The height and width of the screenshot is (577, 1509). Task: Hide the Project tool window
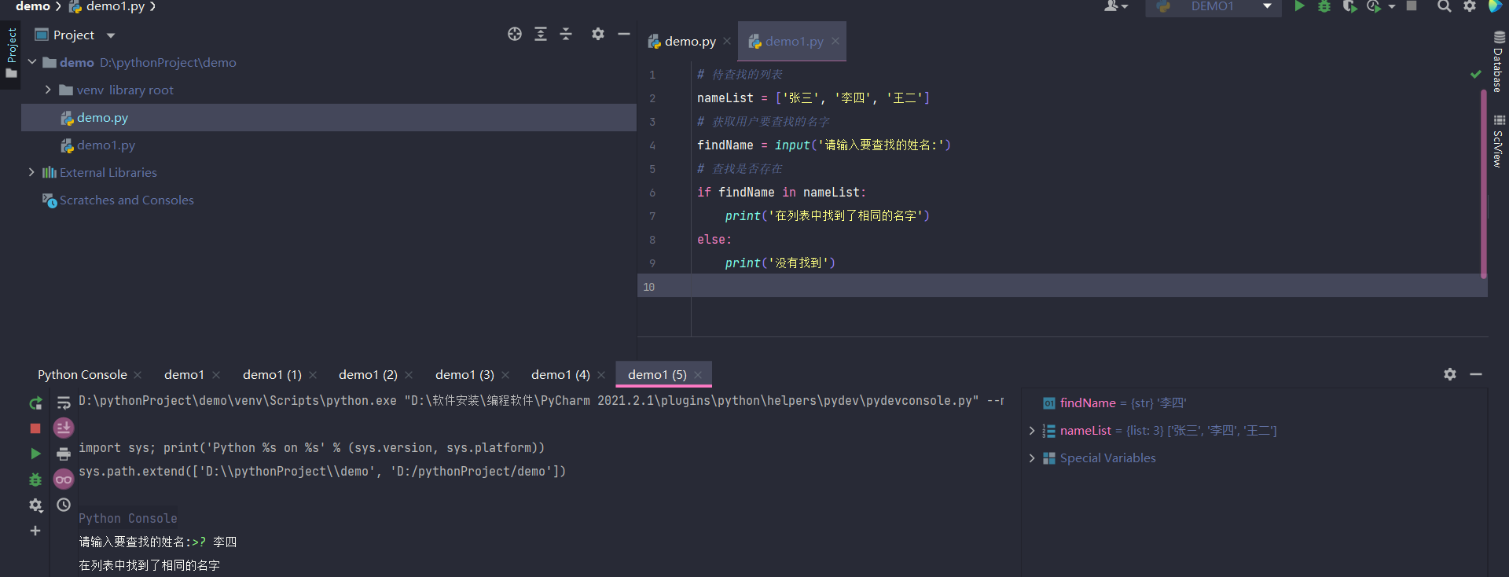(x=624, y=34)
